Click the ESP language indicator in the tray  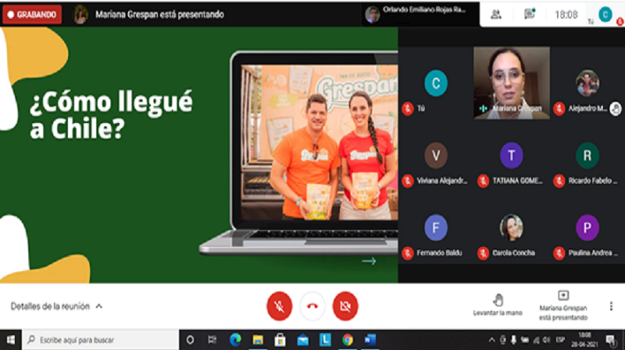point(560,340)
